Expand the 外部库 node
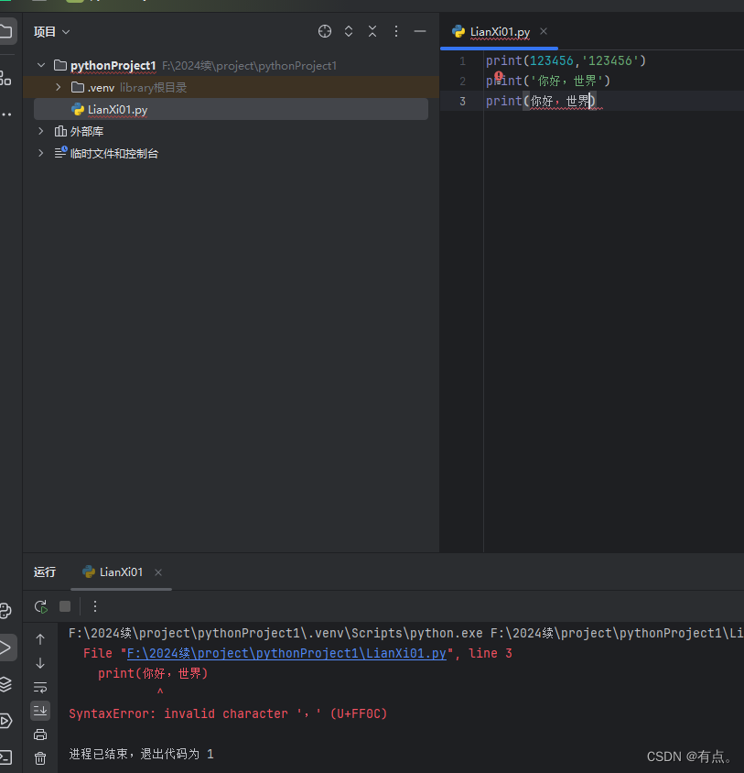This screenshot has width=744, height=773. tap(41, 131)
